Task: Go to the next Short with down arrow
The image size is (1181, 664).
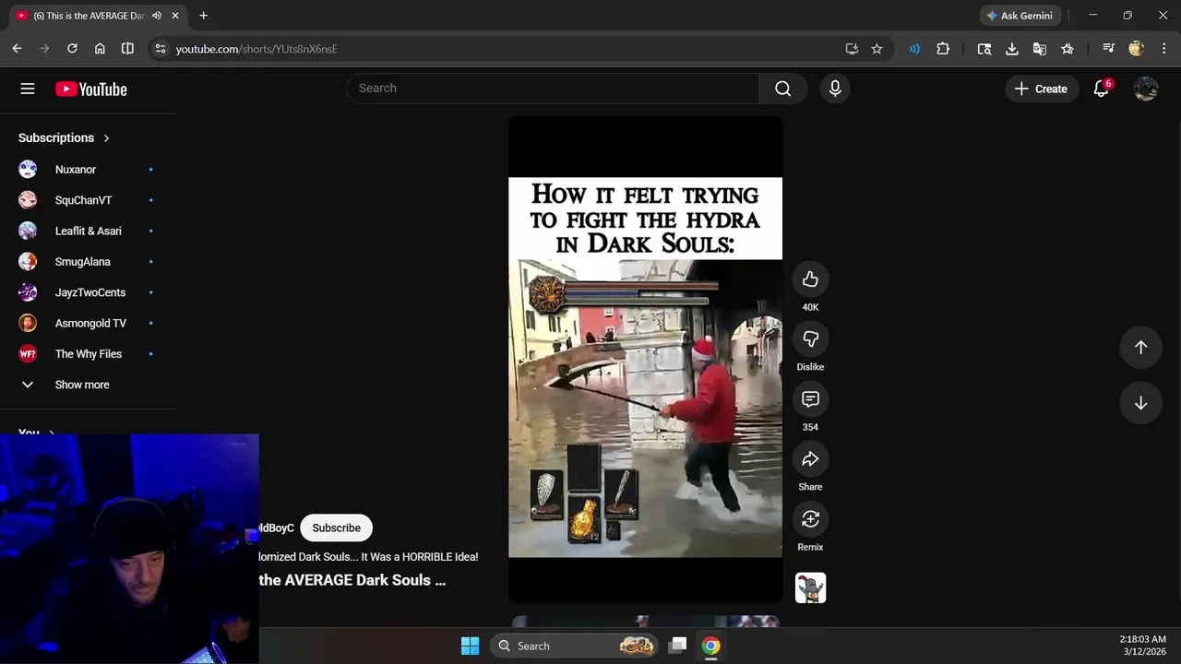Action: click(x=1140, y=403)
